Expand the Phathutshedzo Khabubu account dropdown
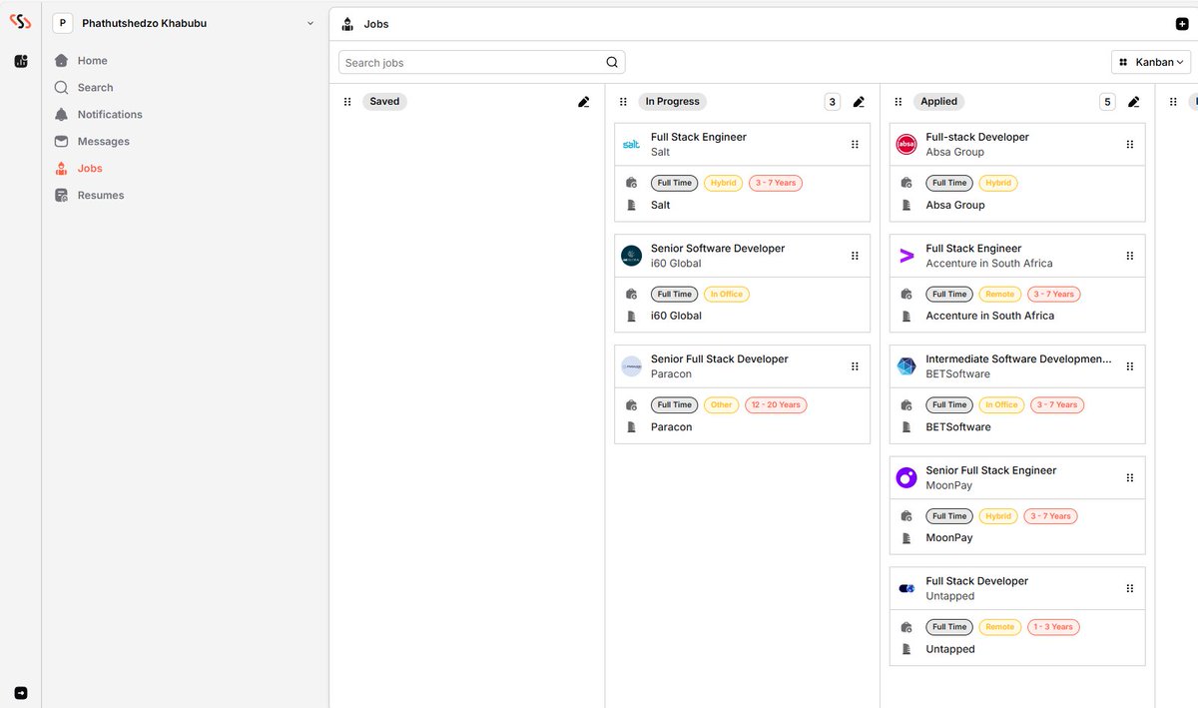Screen dimensions: 1198x708 coord(309,23)
